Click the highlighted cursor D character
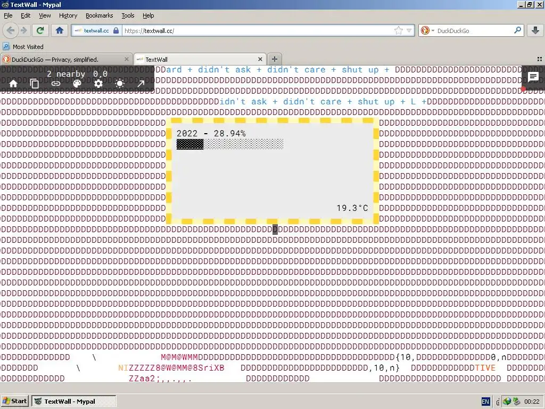 (275, 229)
